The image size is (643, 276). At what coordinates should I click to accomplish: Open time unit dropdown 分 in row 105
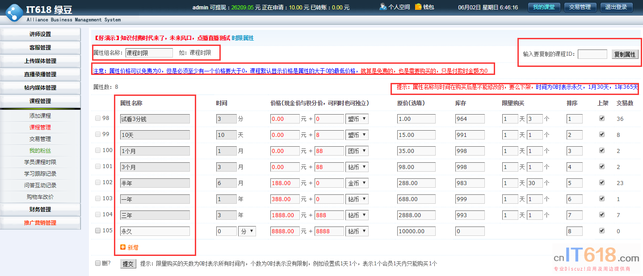[x=247, y=231]
